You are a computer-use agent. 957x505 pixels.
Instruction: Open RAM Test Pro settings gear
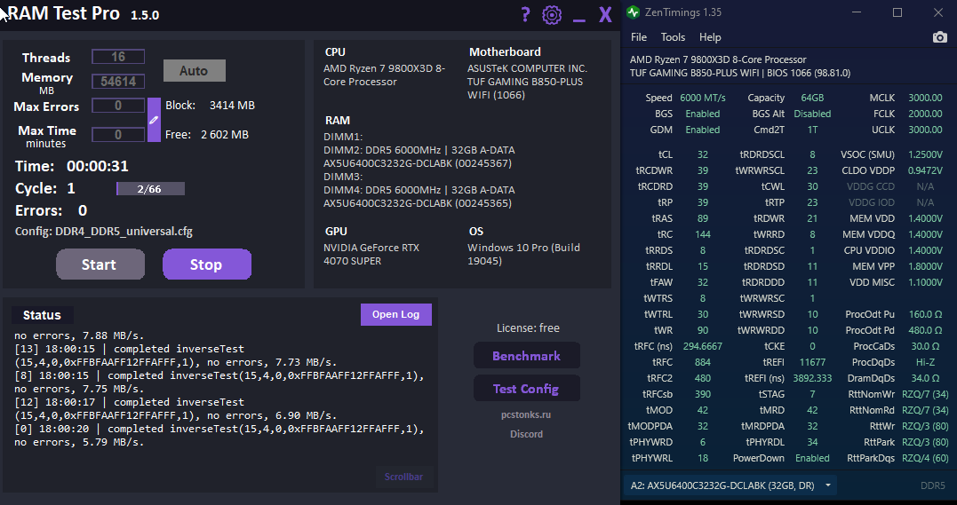click(552, 14)
